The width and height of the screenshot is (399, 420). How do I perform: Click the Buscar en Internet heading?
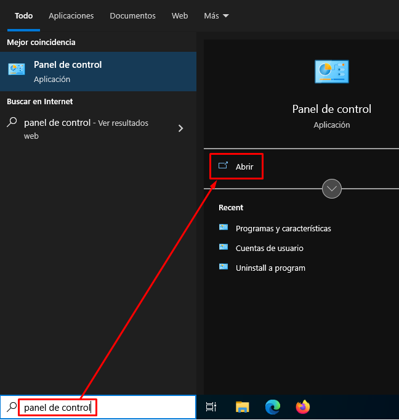click(x=40, y=102)
